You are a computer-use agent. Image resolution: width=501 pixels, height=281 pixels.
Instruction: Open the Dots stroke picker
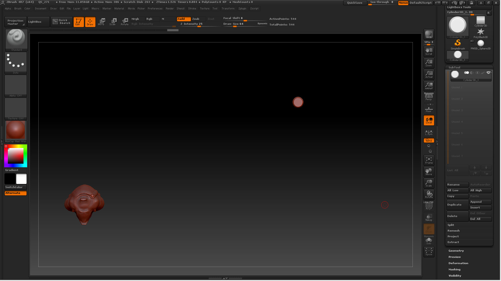pyautogui.click(x=16, y=63)
